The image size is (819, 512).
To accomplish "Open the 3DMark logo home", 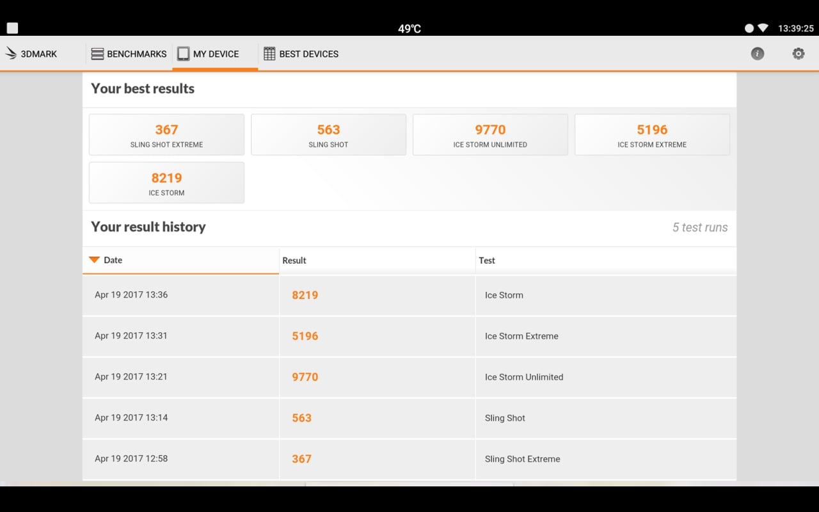I will click(31, 54).
